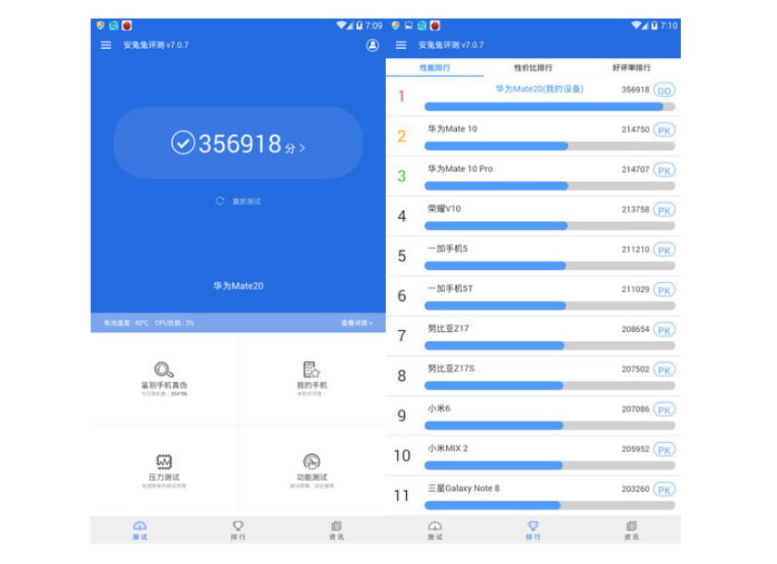Open 鉴别手机真伪 phone verification tool
The width and height of the screenshot is (777, 564).
[164, 370]
